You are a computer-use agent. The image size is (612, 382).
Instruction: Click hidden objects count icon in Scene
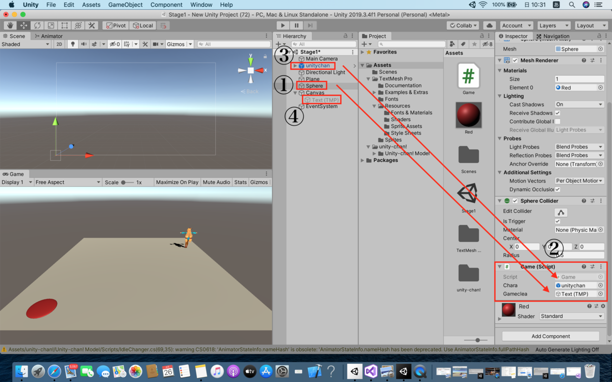[115, 44]
